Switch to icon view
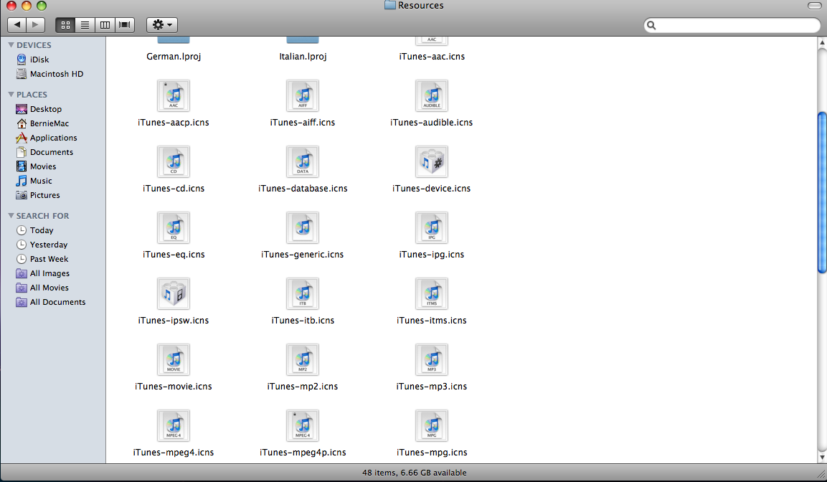Screen dimensions: 827x482 coord(65,25)
